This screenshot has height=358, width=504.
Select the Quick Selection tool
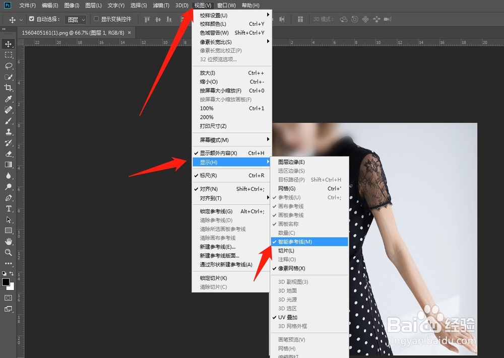point(9,77)
